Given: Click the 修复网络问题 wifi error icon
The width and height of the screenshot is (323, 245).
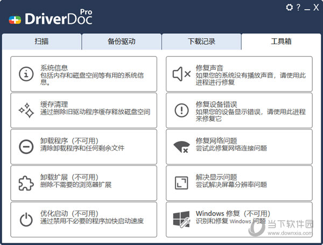Looking at the screenshot, I should 181,147.
